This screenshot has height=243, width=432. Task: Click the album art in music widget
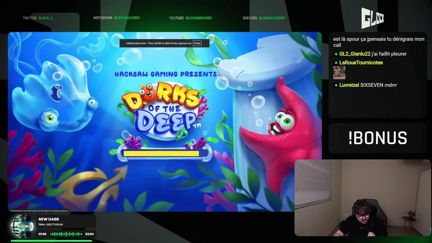pos(23,226)
